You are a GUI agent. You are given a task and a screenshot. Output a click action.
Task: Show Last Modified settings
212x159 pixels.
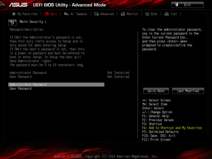click(188, 91)
